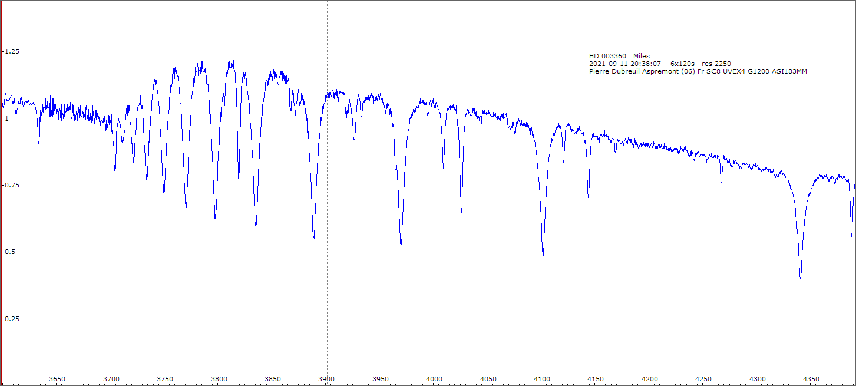Click the HD 003360 star name label
Viewport: 856px width, 386px height.
tap(607, 56)
